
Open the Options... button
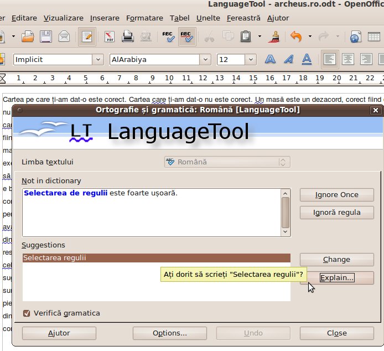click(170, 333)
